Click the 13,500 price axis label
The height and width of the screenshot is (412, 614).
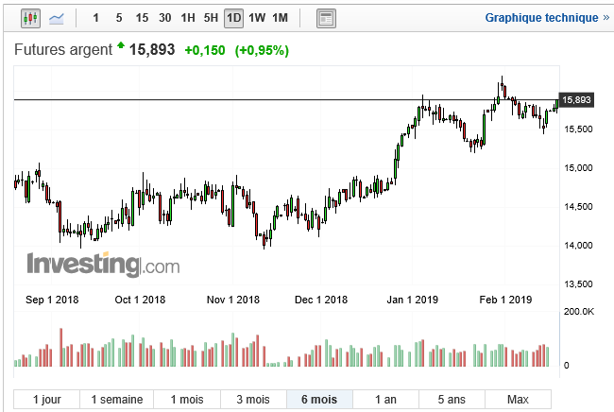(x=578, y=284)
